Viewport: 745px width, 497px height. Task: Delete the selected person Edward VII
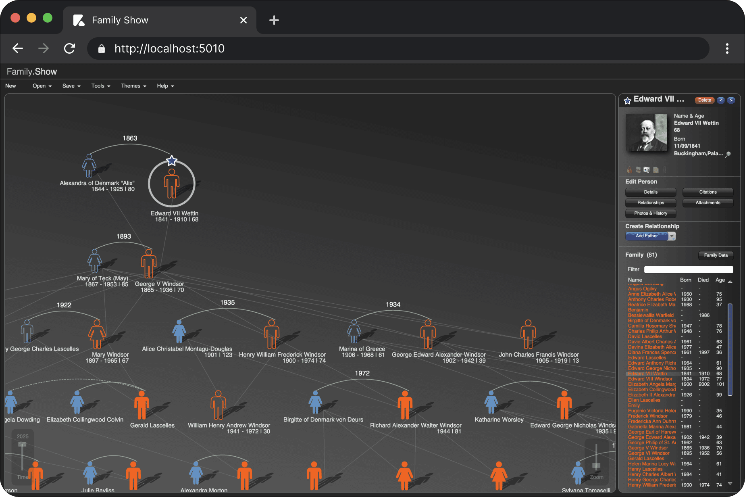[704, 100]
